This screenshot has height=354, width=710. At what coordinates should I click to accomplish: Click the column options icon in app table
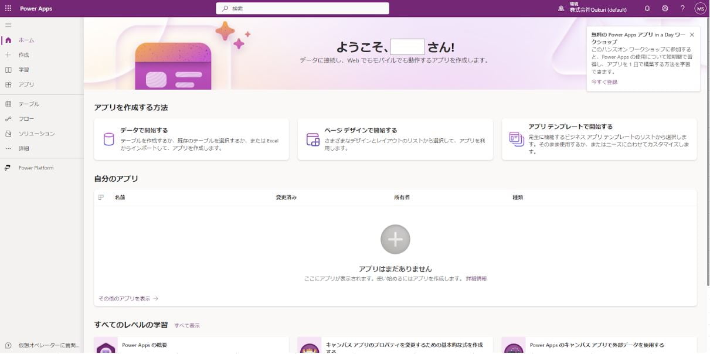tap(101, 198)
